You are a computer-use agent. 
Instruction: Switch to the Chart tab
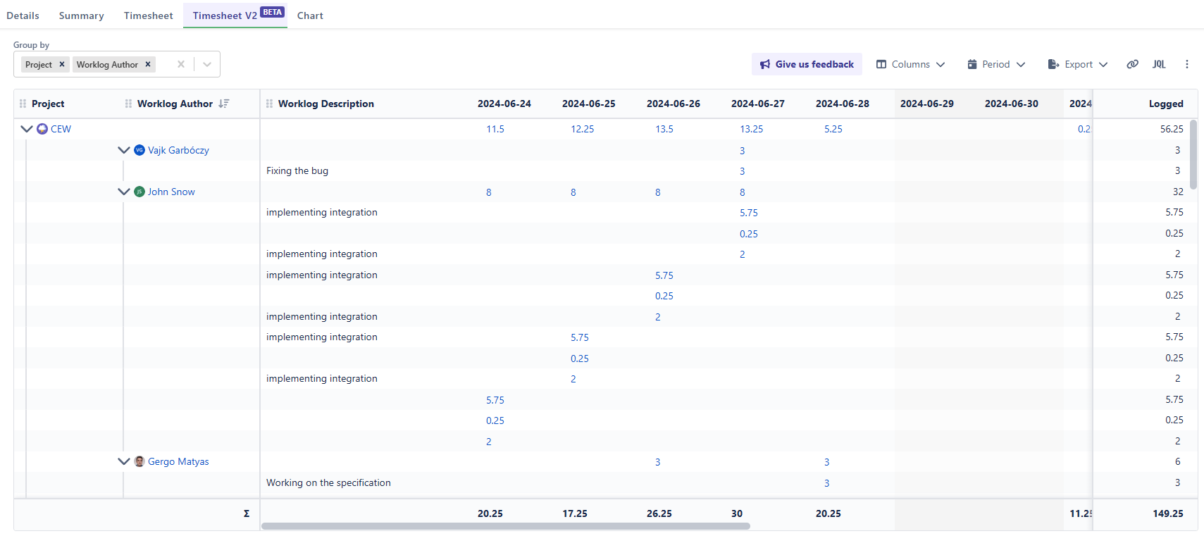(x=310, y=15)
